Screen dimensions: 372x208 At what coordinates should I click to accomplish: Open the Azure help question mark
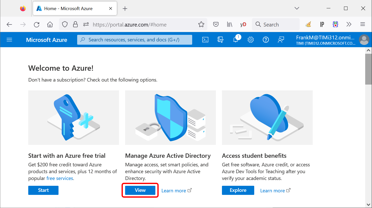(266, 40)
